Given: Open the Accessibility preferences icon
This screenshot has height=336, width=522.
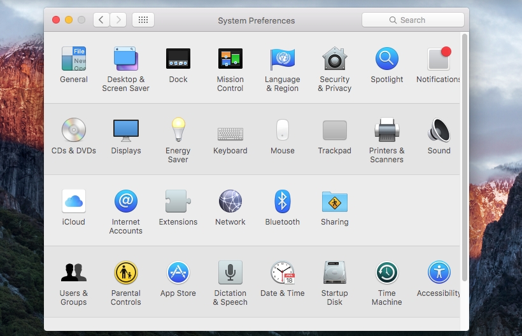Looking at the screenshot, I should 439,272.
